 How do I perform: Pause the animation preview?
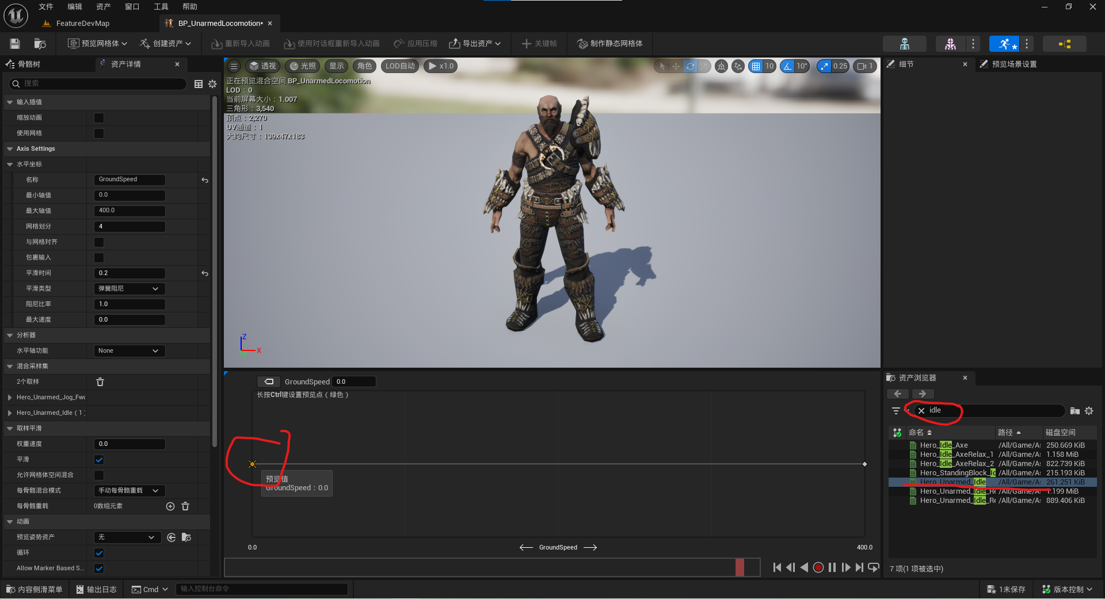[832, 567]
